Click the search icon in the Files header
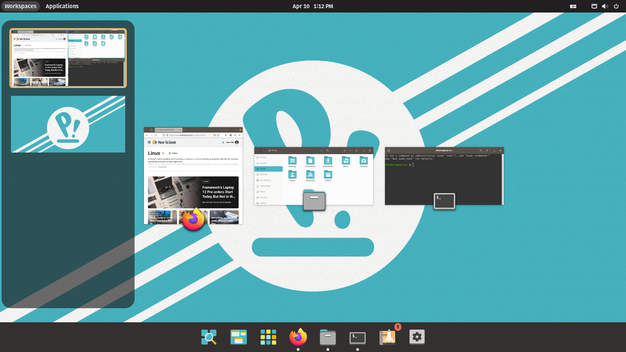This screenshot has width=626, height=352. click(327, 151)
